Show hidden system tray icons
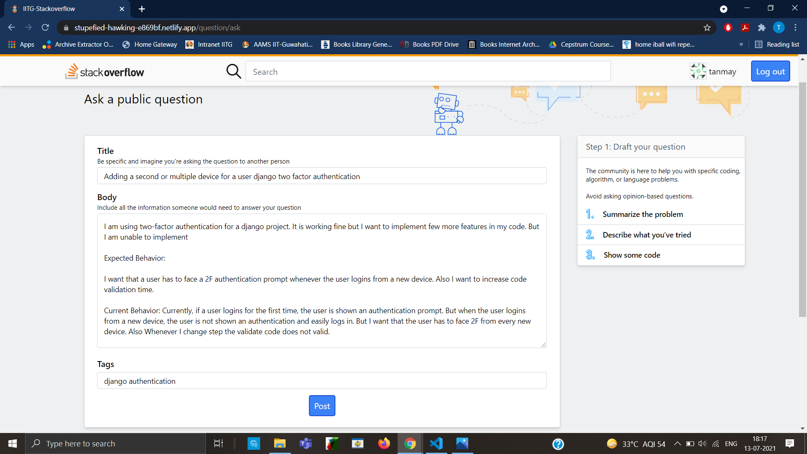This screenshot has width=807, height=454. coord(677,443)
